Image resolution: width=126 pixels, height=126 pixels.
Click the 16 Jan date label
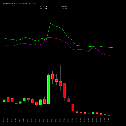tap(92, 120)
